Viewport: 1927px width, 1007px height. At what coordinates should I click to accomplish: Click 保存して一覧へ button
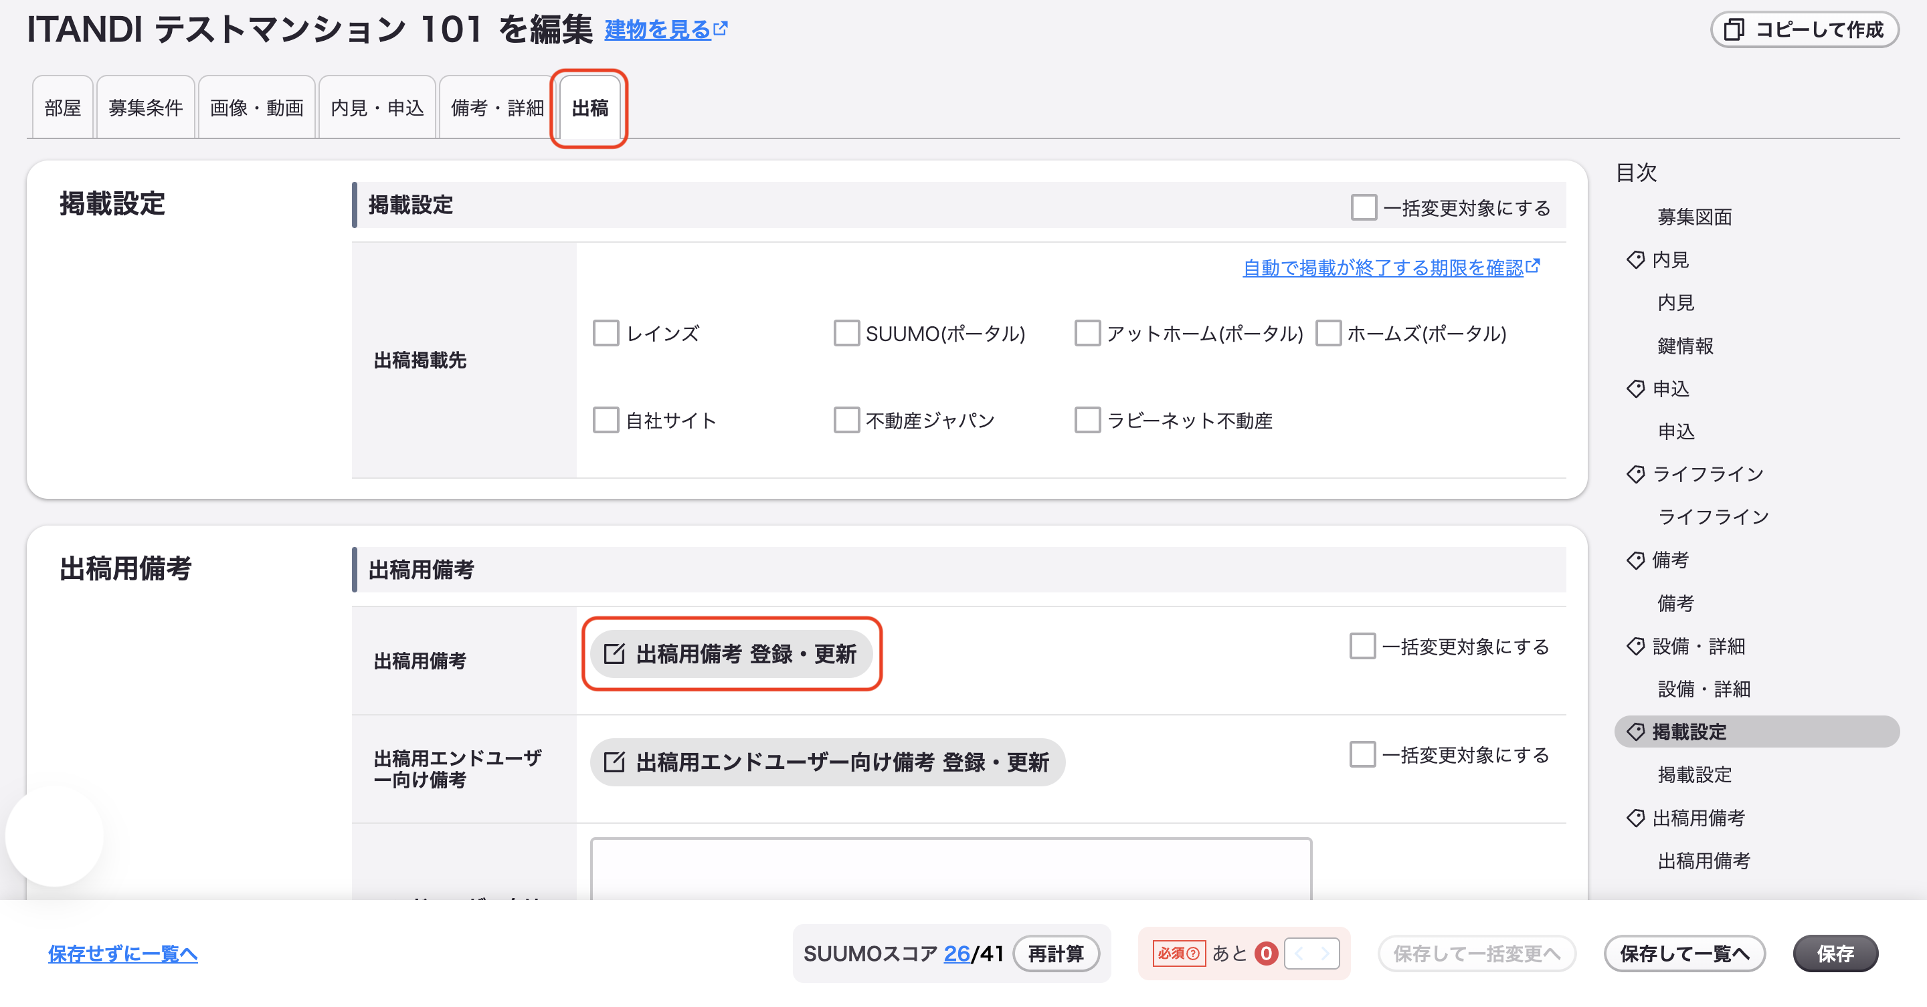[1684, 954]
